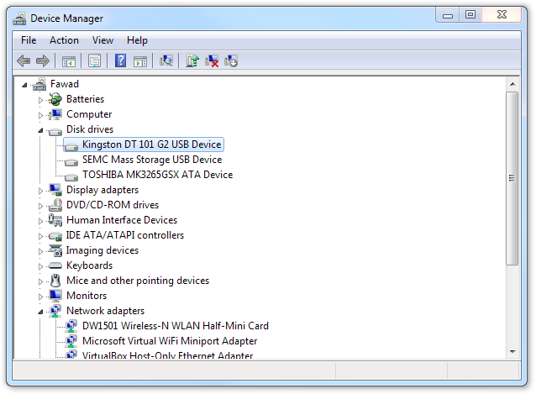Image resolution: width=536 pixels, height=394 pixels.
Task: Expand the Display adapters node
Action: 39,191
